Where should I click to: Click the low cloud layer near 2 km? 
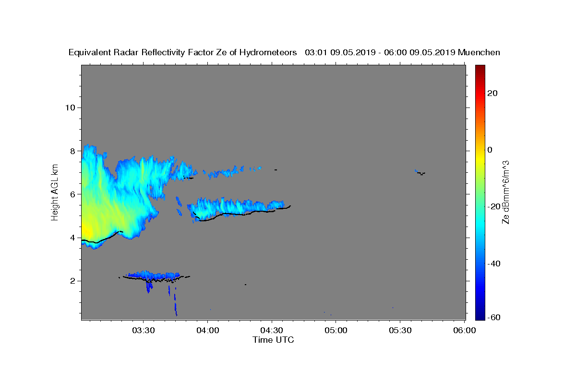[x=154, y=276]
